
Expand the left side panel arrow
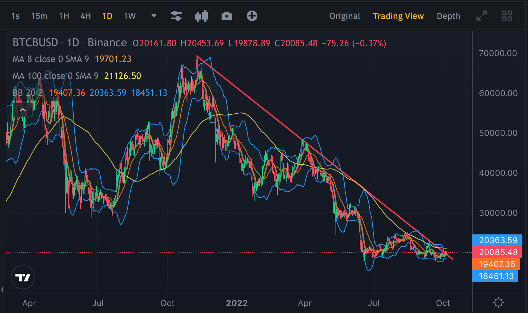point(3,289)
